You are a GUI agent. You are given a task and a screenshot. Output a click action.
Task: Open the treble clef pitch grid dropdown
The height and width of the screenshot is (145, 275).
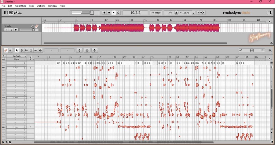point(31,58)
